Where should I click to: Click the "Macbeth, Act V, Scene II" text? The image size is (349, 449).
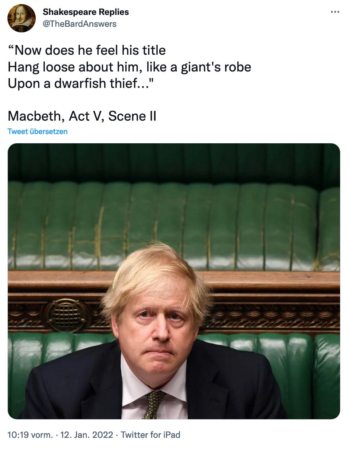(82, 116)
